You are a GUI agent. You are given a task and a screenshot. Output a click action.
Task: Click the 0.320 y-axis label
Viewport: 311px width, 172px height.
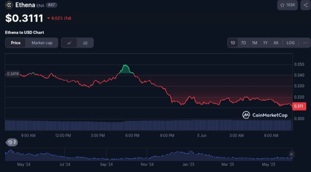[x=299, y=97]
